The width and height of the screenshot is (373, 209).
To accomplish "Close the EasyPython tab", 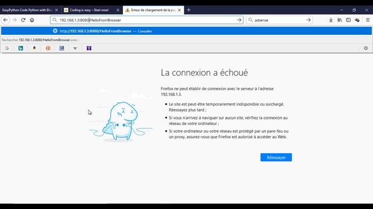I will [57, 10].
